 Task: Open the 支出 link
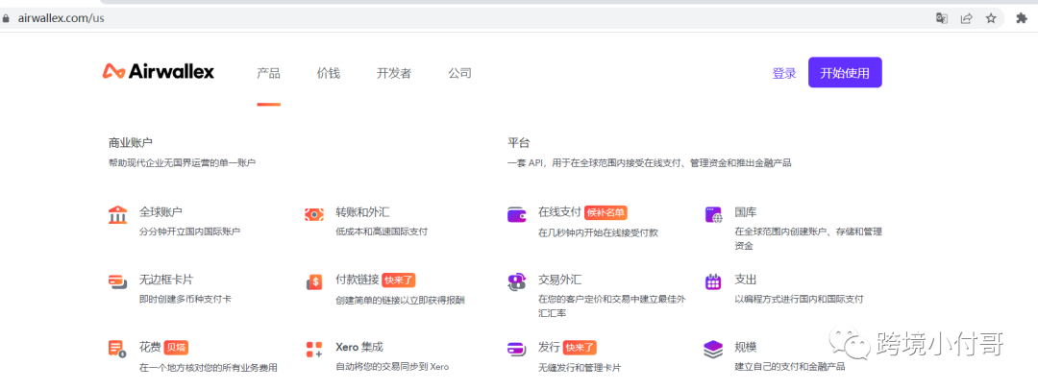coord(746,280)
